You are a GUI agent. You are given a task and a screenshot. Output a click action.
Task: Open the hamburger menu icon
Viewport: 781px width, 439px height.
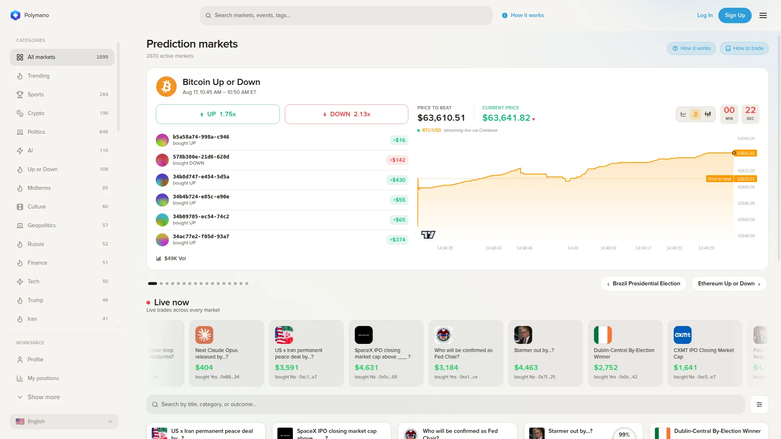pos(763,15)
